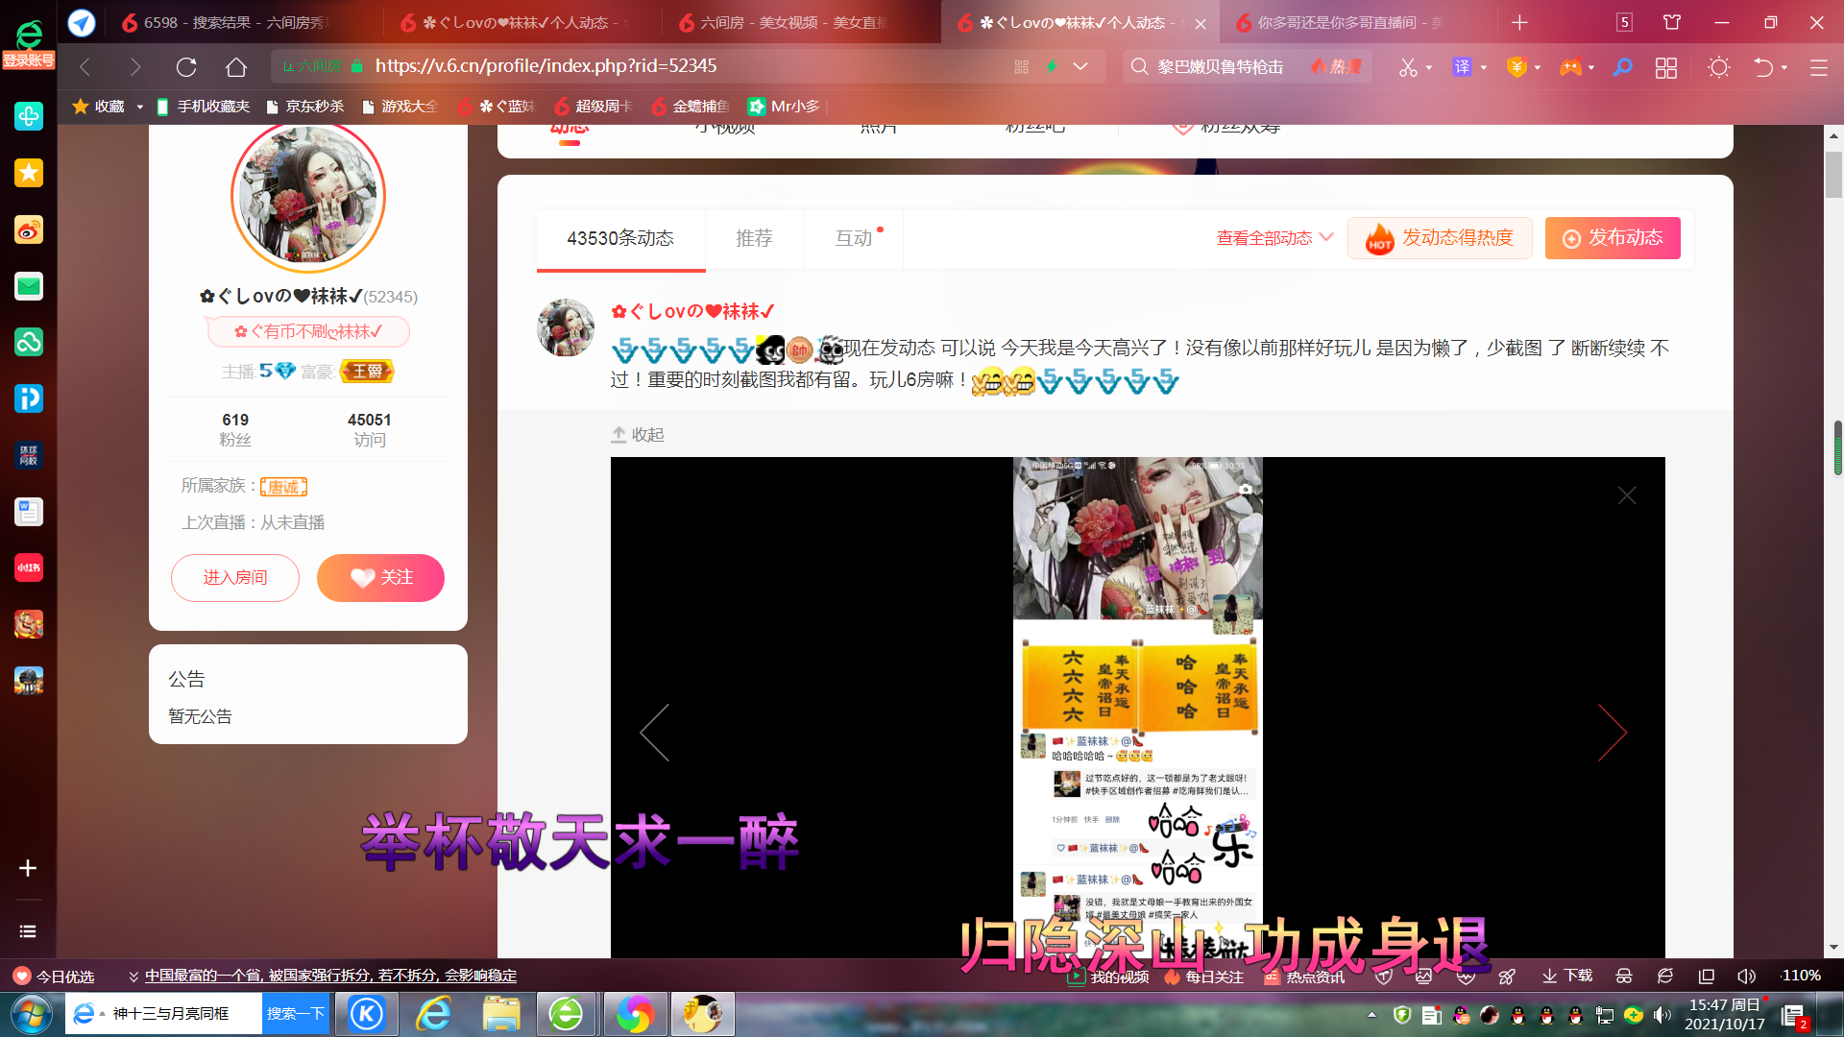Screen dimensions: 1844x1037
Task: Show the next image with red right arrow
Action: coord(1613,733)
